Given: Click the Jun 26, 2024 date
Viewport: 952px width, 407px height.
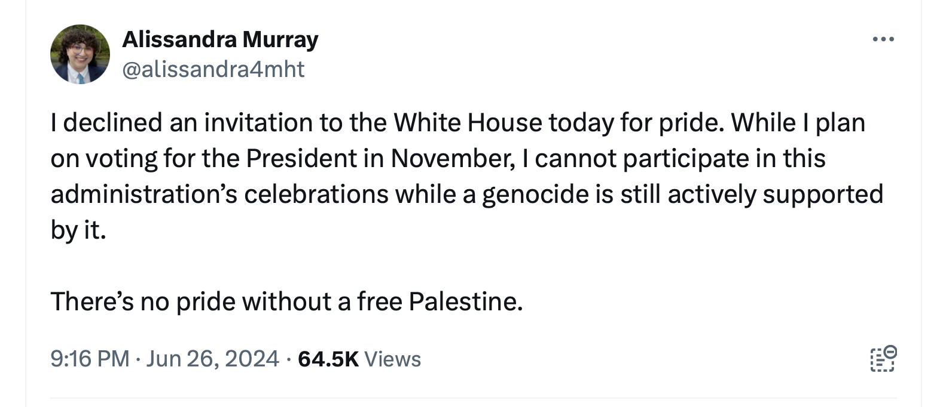Looking at the screenshot, I should point(212,359).
